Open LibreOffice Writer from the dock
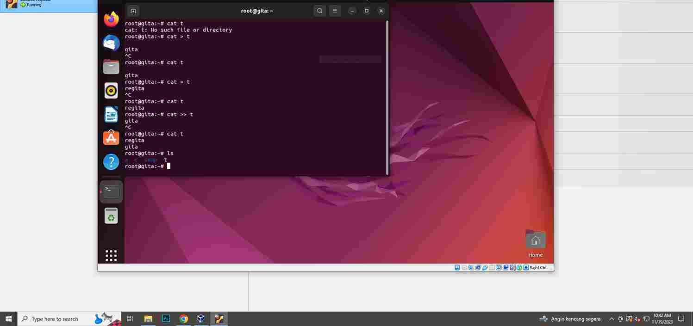Image resolution: width=693 pixels, height=326 pixels. click(111, 114)
